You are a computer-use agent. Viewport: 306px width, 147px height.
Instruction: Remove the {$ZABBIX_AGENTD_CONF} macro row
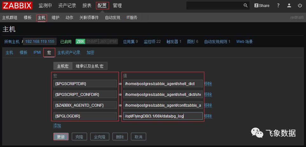click(x=208, y=105)
